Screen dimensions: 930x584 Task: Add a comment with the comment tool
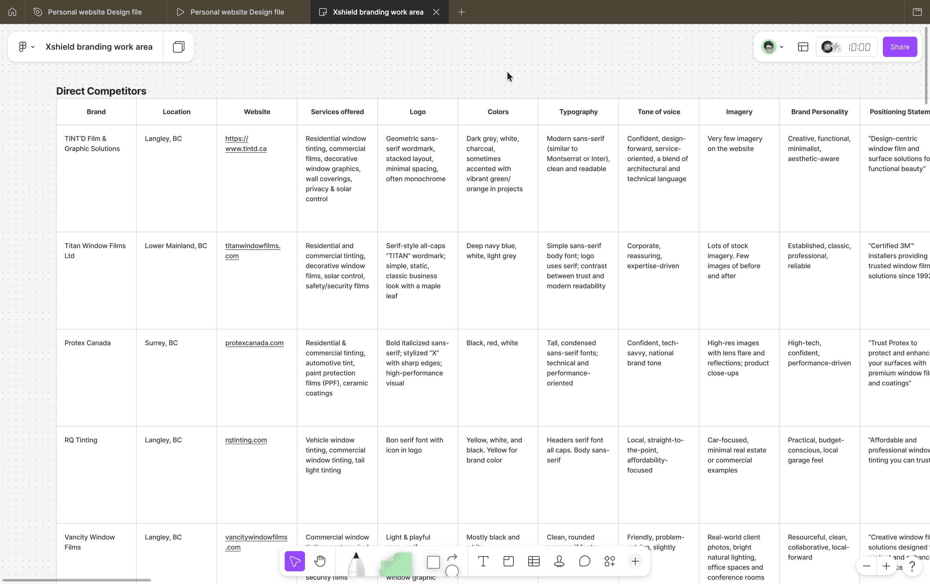point(585,561)
